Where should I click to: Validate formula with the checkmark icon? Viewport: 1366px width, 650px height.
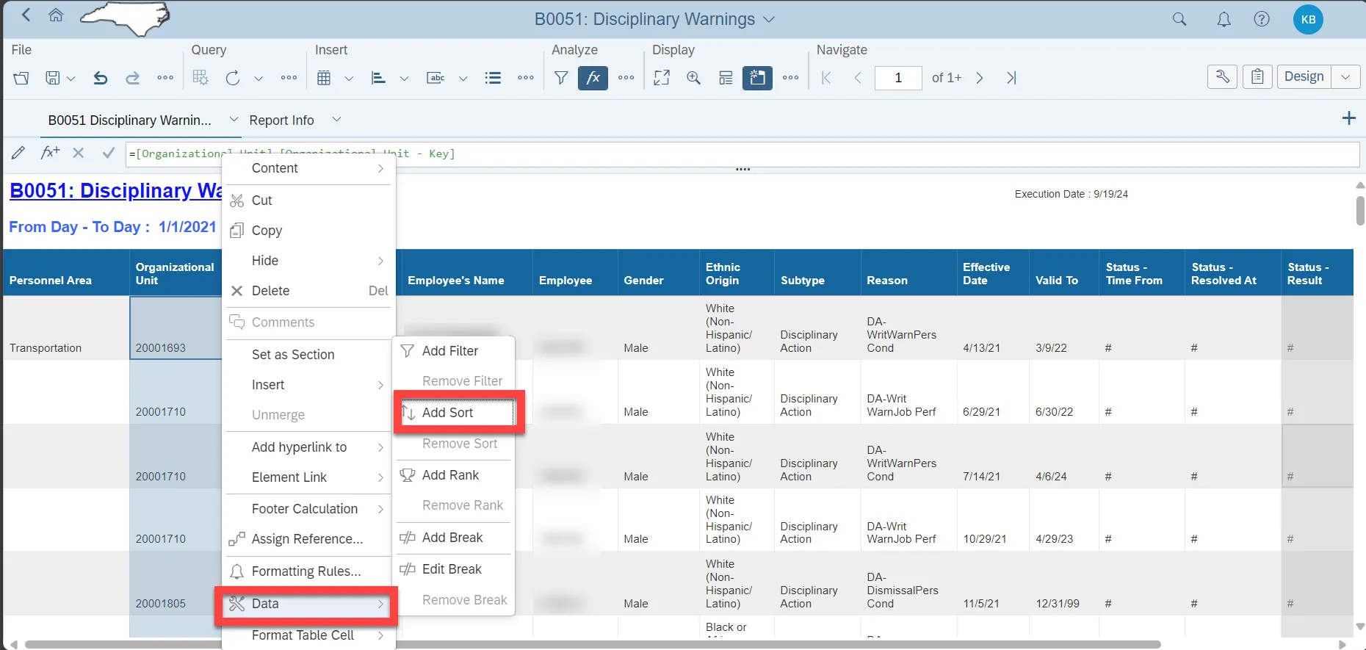coord(109,153)
